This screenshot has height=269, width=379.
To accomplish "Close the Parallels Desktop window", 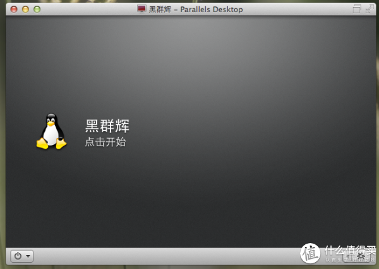I will click(14, 9).
